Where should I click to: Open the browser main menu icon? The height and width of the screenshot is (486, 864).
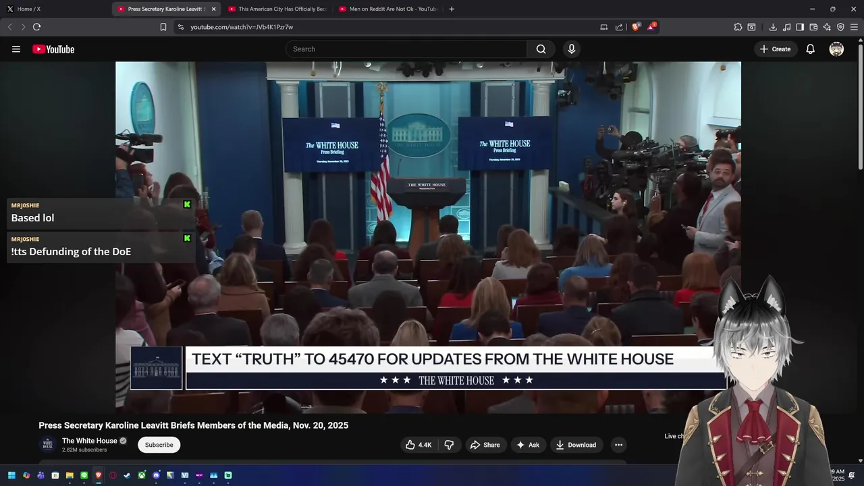854,27
